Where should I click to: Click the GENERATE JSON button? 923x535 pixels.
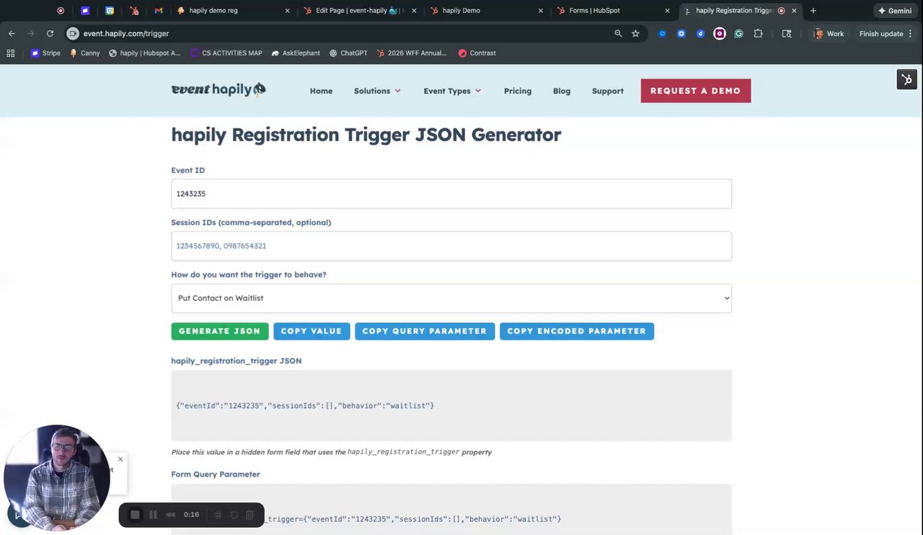coord(219,331)
